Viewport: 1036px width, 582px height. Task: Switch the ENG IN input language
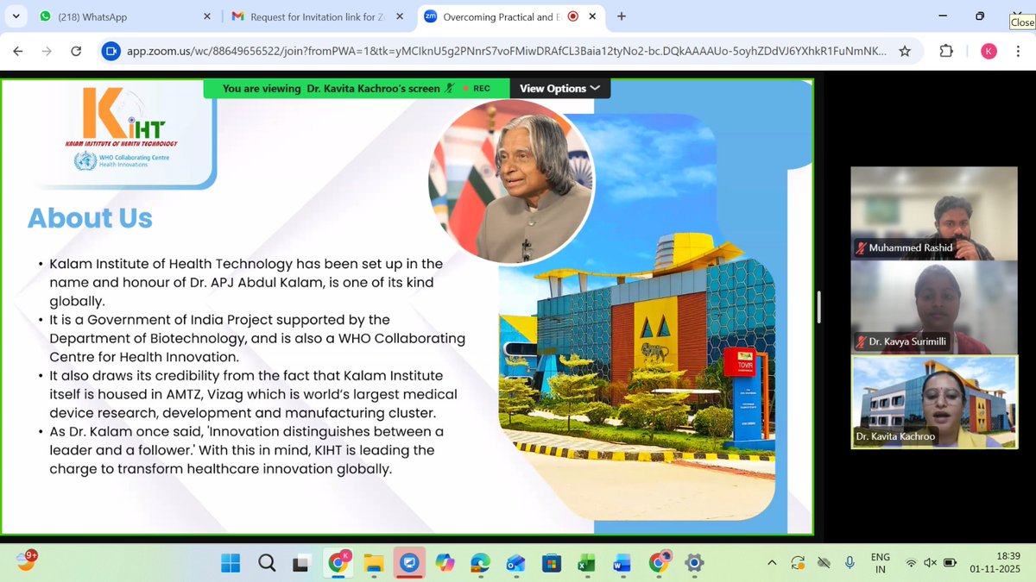880,563
